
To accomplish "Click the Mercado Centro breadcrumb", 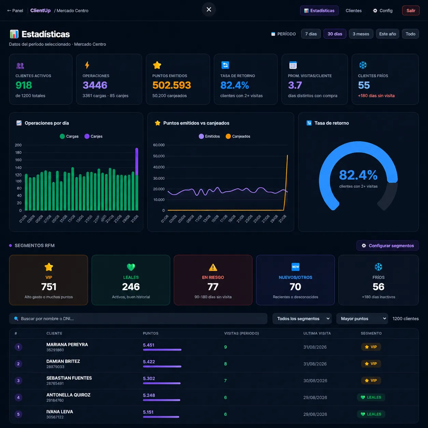I will [72, 11].
